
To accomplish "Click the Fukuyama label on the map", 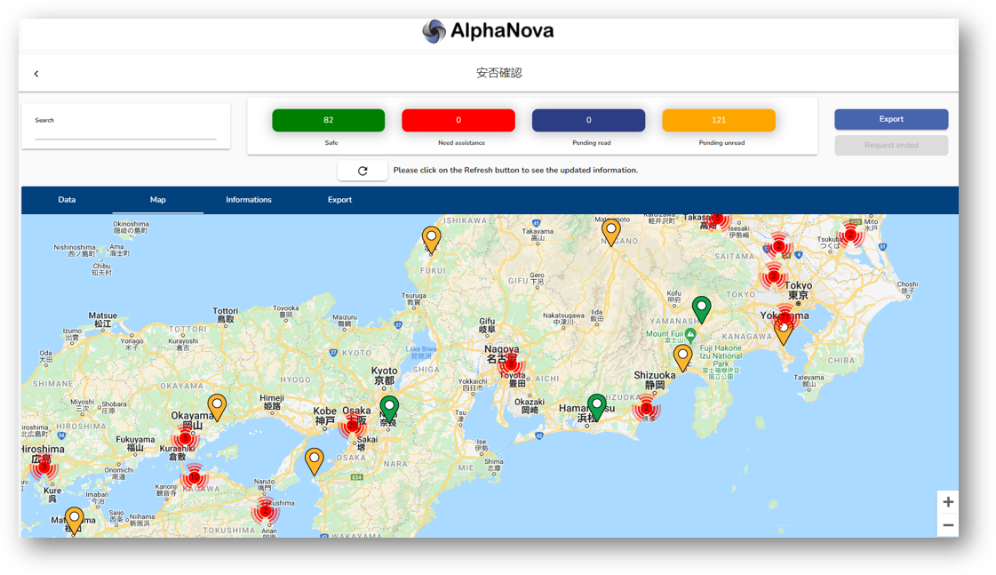I will click(135, 443).
